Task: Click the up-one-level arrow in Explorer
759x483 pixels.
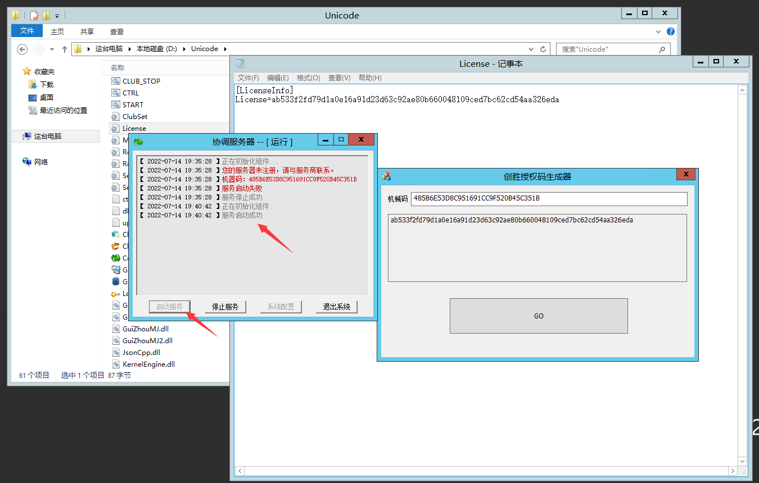Action: click(65, 49)
